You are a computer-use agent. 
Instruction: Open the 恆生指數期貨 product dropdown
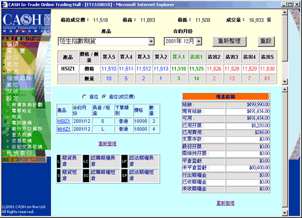pos(151,41)
